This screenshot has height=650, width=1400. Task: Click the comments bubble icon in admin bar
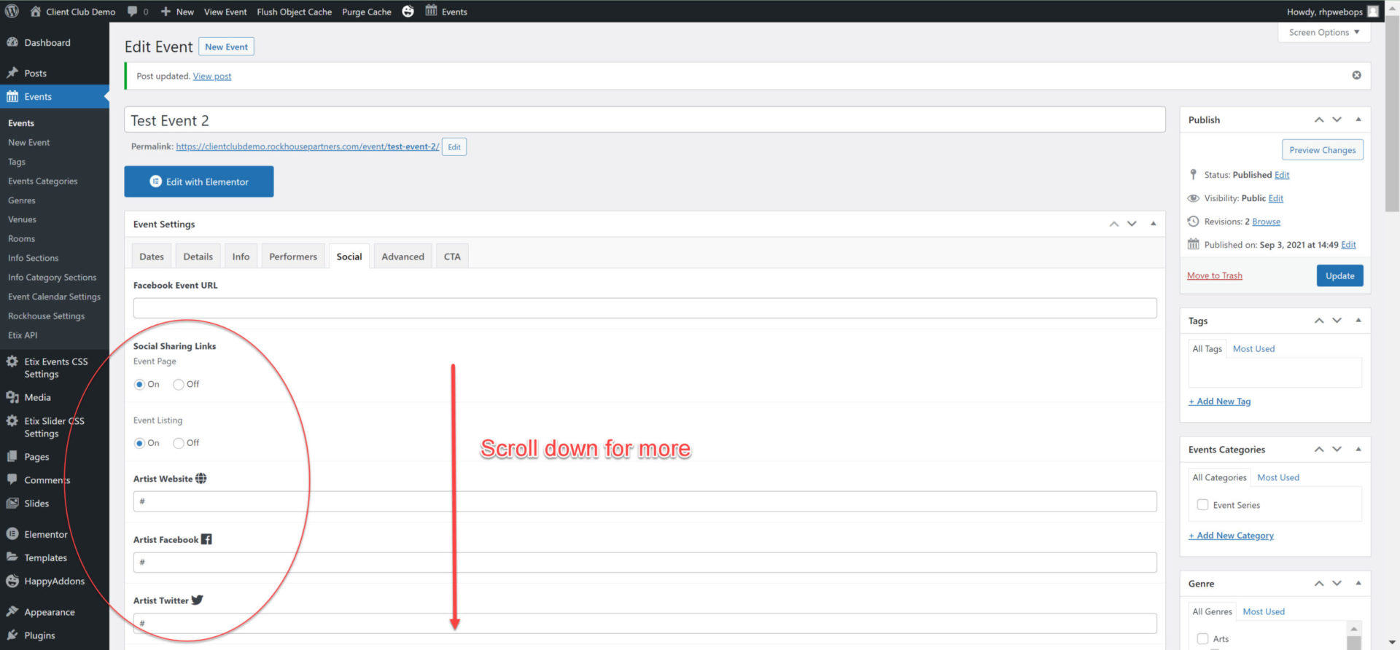pyautogui.click(x=132, y=12)
